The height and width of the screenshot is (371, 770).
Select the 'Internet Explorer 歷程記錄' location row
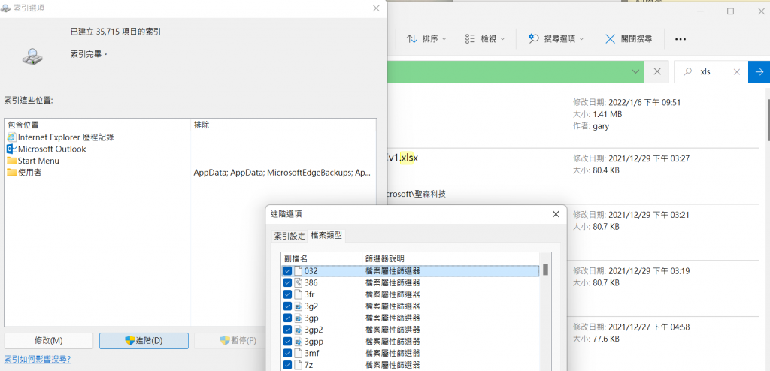click(x=99, y=137)
